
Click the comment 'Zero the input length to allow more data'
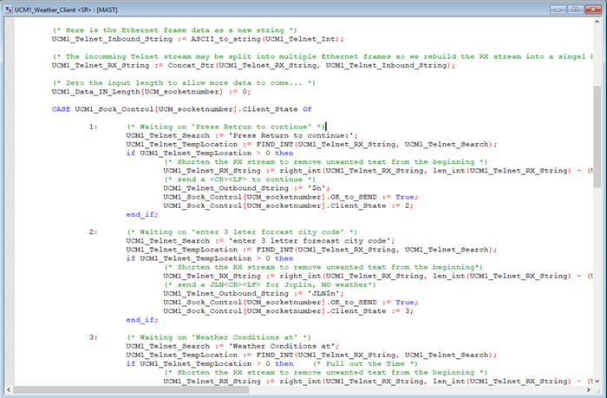[184, 83]
